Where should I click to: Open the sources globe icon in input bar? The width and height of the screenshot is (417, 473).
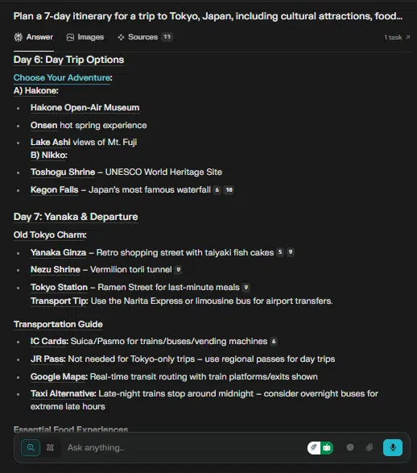pyautogui.click(x=350, y=447)
